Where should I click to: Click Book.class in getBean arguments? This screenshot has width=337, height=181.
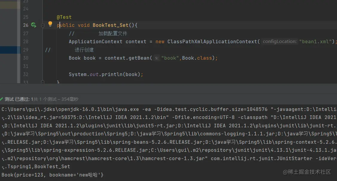pos(197,58)
